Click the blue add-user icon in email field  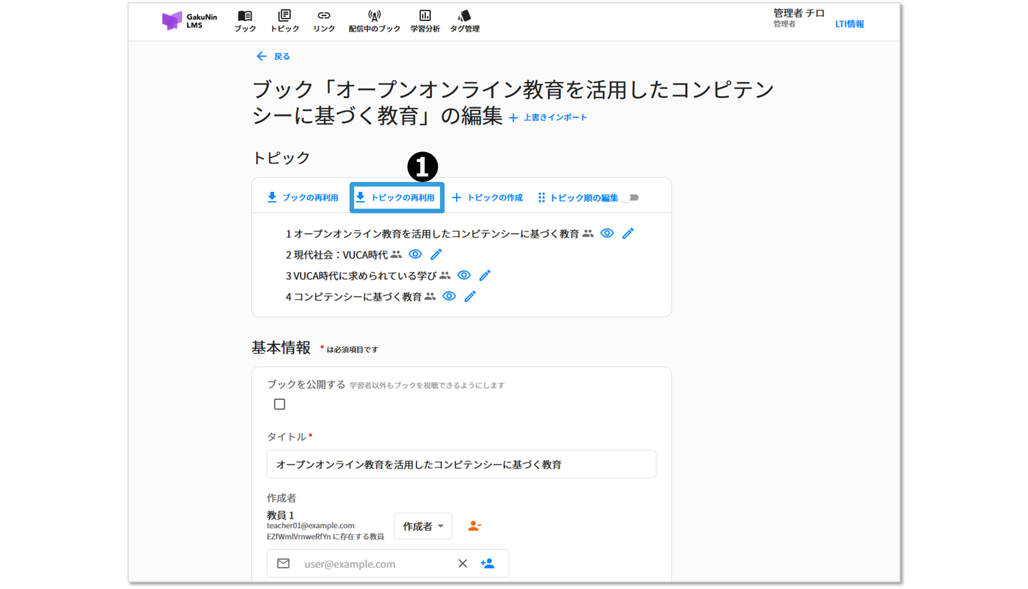pyautogui.click(x=487, y=564)
